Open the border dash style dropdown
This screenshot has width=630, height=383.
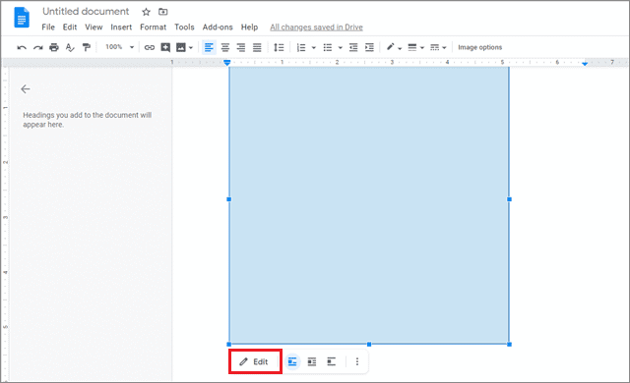(438, 47)
